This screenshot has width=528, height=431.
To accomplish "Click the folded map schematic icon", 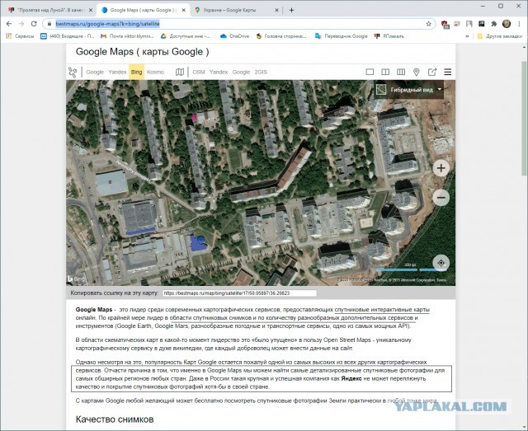I will tap(180, 72).
